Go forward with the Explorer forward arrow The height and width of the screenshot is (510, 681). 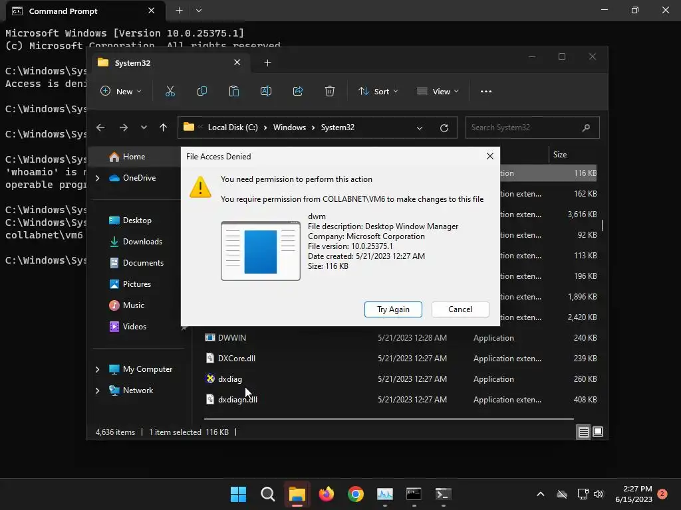[123, 127]
